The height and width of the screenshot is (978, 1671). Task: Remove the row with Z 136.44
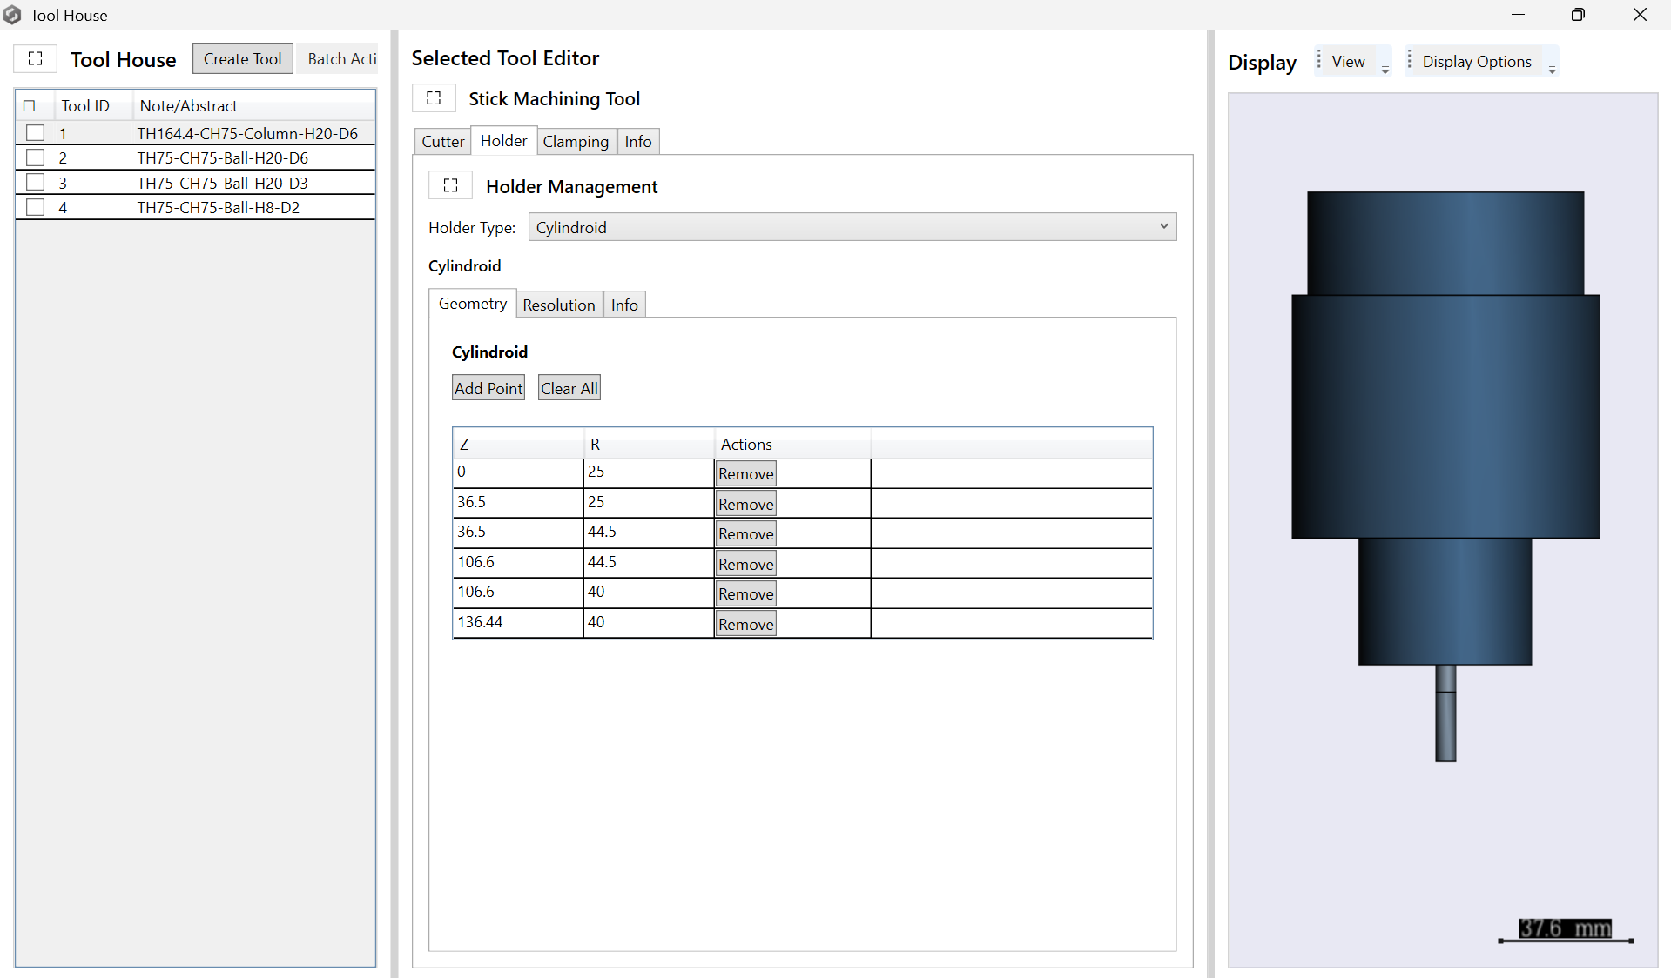745,624
